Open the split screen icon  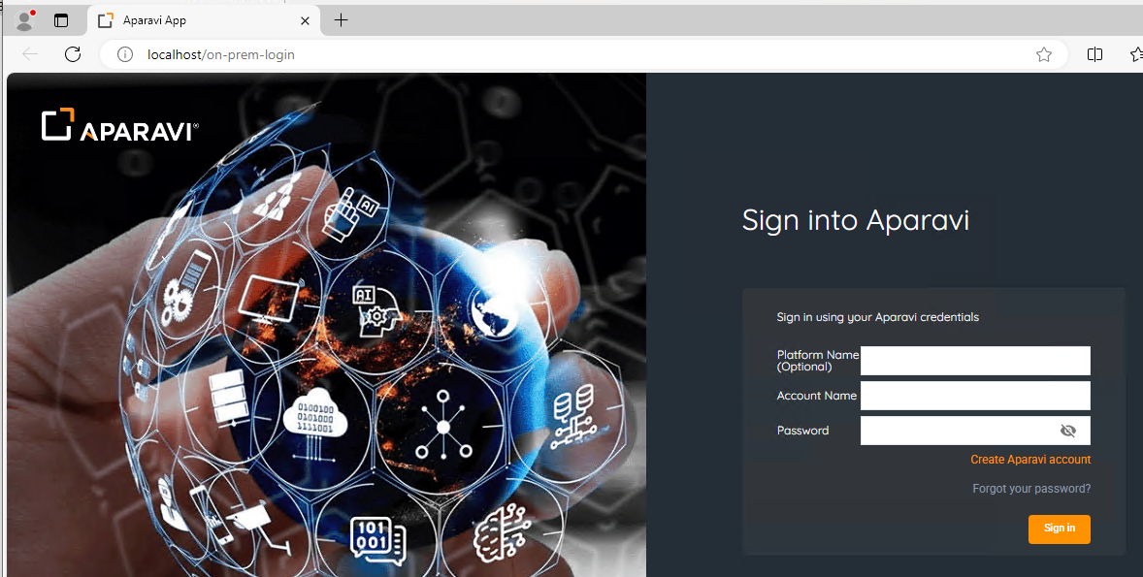pyautogui.click(x=1094, y=54)
